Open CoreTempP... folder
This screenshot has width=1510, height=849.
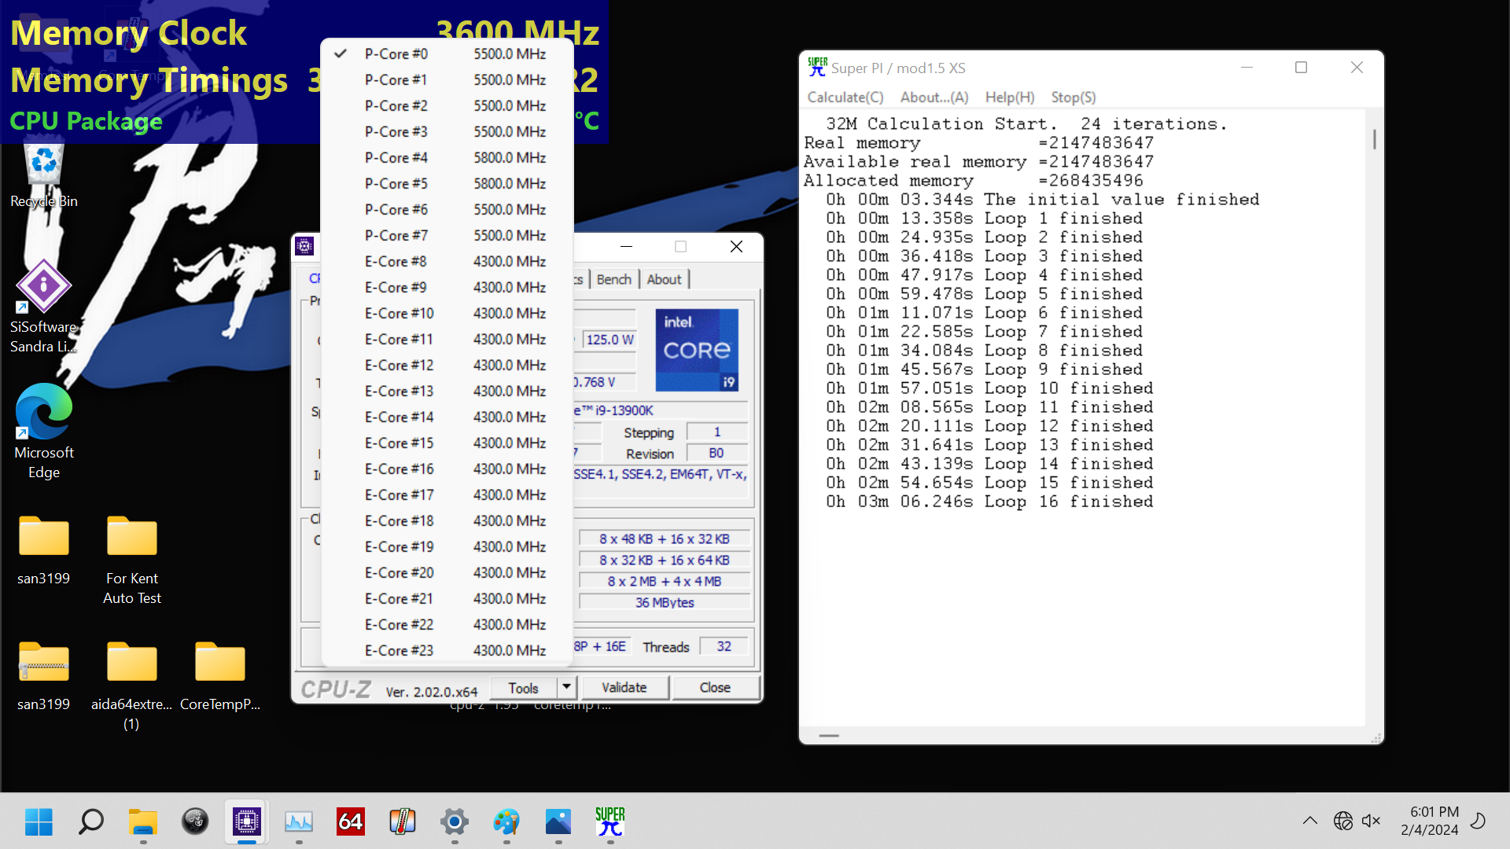click(x=220, y=676)
